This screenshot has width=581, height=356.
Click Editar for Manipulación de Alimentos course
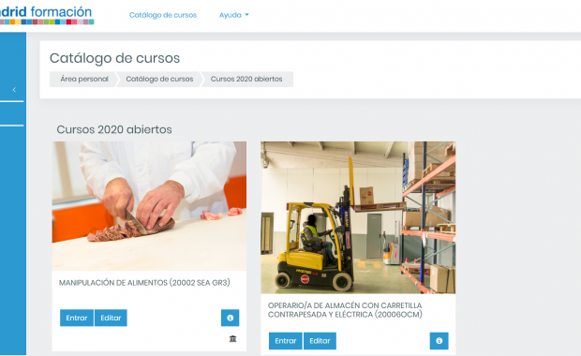[x=111, y=318]
